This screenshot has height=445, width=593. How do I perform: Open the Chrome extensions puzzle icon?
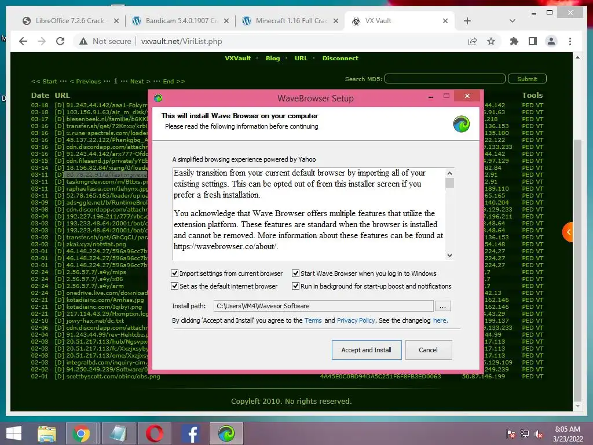click(514, 41)
